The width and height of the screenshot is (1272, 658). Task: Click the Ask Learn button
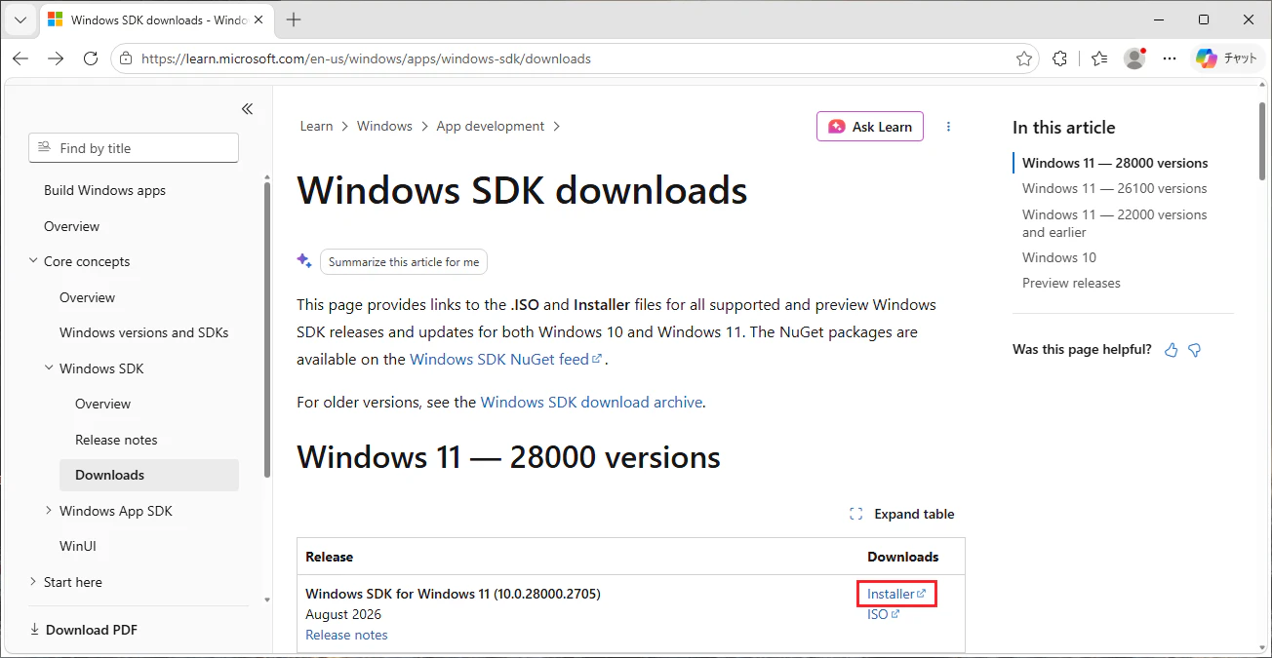[x=870, y=127]
